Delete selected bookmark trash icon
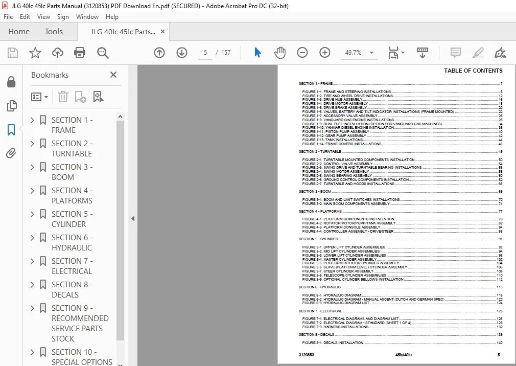 (63, 97)
